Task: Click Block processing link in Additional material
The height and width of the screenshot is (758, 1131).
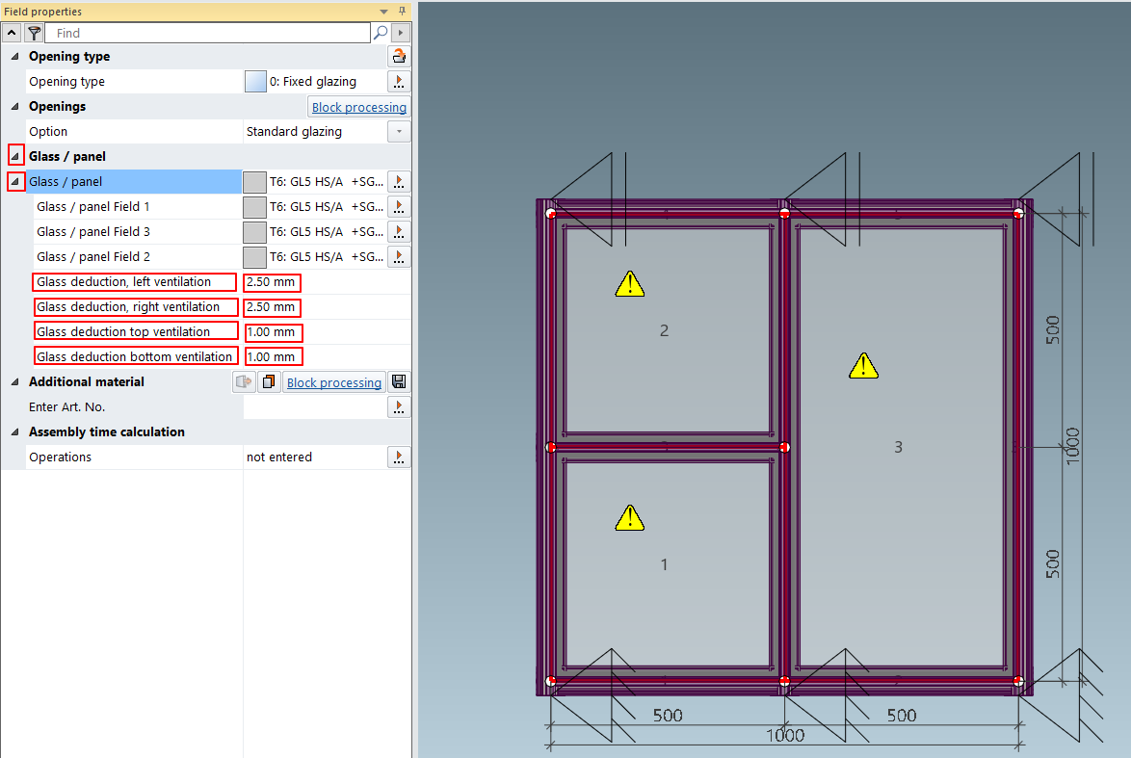Action: coord(333,382)
